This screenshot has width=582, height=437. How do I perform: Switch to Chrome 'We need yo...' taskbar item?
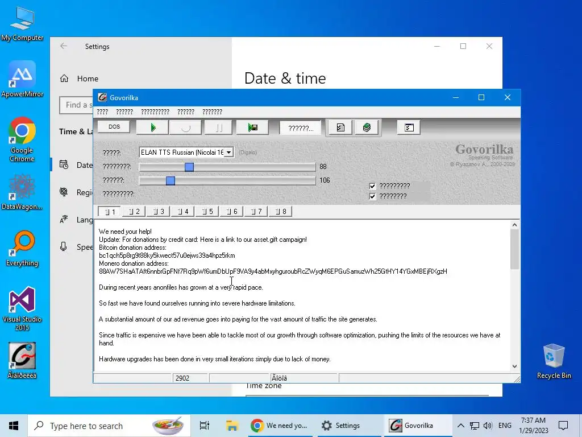(x=281, y=426)
